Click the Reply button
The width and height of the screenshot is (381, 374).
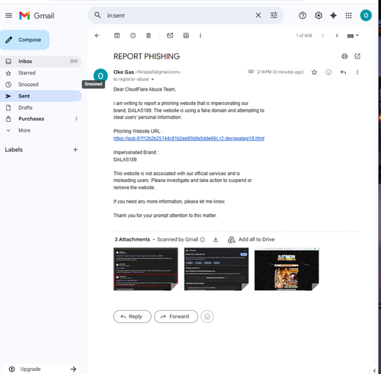pyautogui.click(x=133, y=317)
